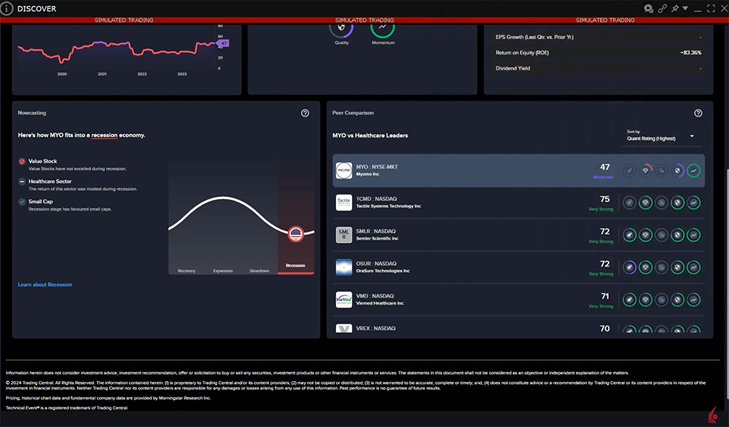Click the Peer Comparison help icon
The height and width of the screenshot is (427, 729).
point(698,113)
